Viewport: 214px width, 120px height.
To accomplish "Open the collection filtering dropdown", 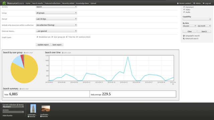I will pyautogui.click(x=57, y=25).
